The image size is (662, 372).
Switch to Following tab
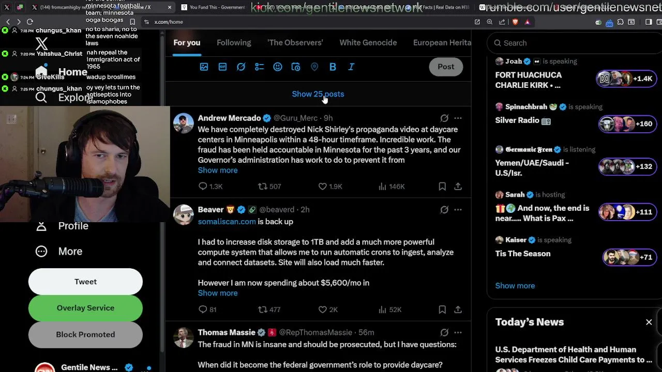coord(234,42)
